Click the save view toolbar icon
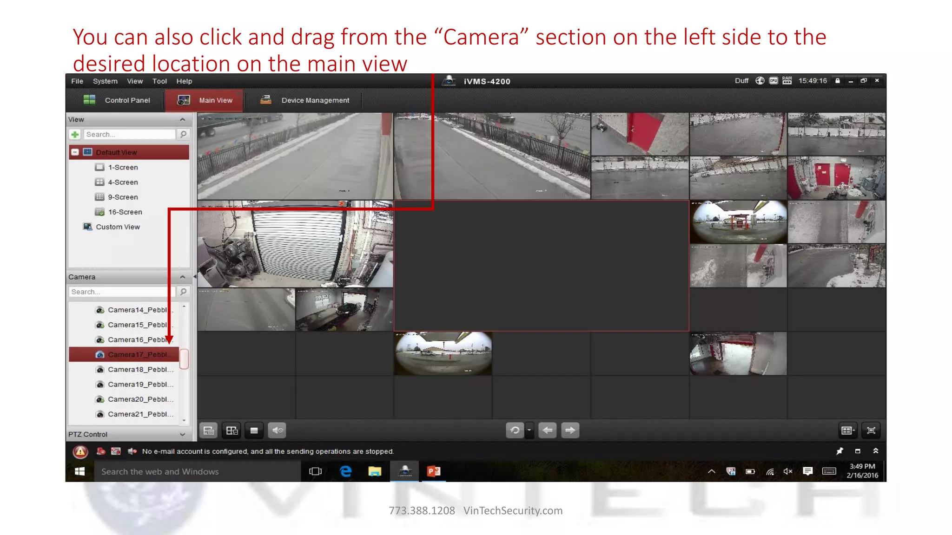This screenshot has width=952, height=535. point(209,431)
